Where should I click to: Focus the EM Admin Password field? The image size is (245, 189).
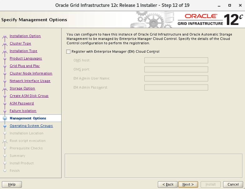(176, 87)
